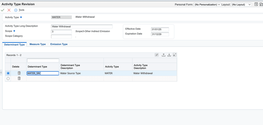Switch to the Measure Type tab
The image size is (263, 125).
(x=37, y=44)
